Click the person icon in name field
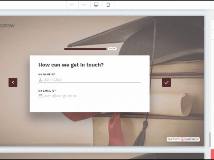 (x=40, y=80)
